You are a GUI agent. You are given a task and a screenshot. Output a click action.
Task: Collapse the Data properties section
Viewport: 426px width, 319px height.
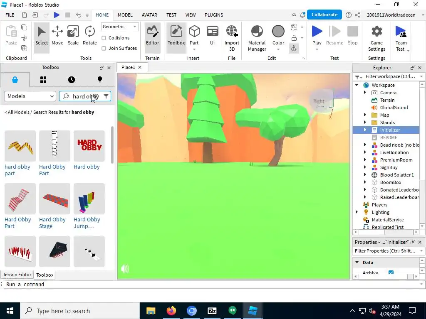click(x=357, y=263)
